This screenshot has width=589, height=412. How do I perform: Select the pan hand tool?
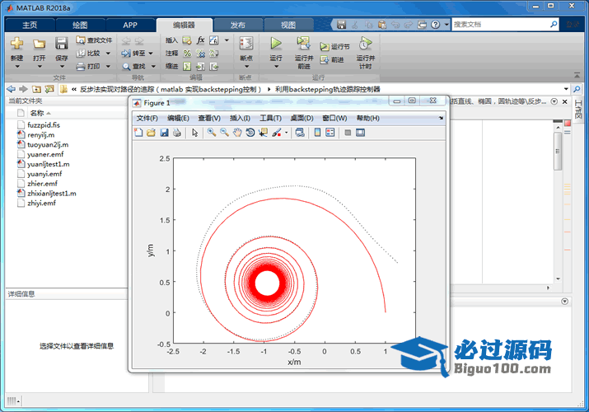pos(237,133)
